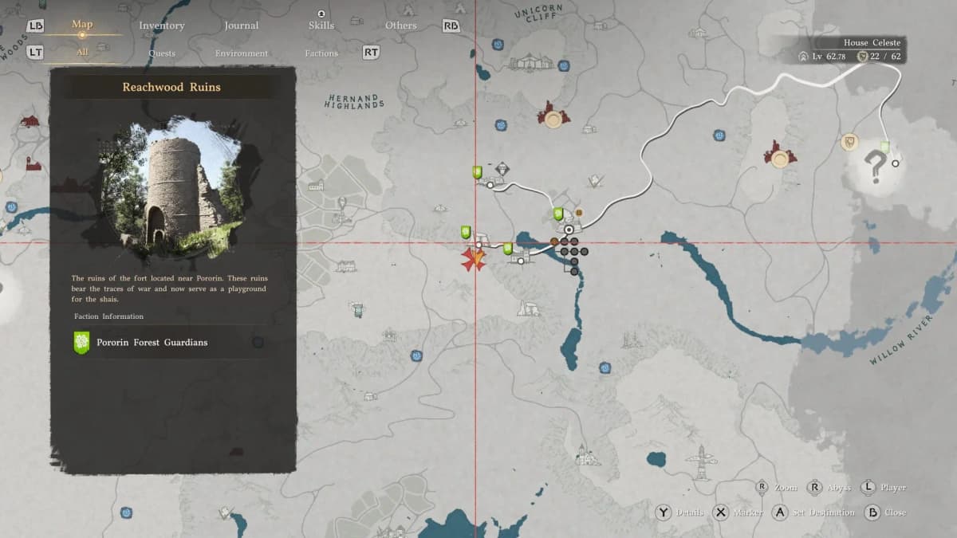The image size is (957, 538).
Task: Switch to the Journal tab
Action: pos(241,26)
